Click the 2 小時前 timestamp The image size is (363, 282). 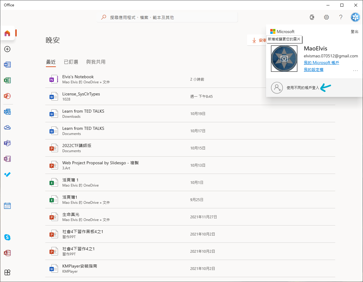pyautogui.click(x=197, y=79)
